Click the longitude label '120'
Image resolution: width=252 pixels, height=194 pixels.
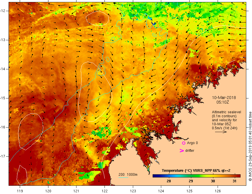point(48,191)
